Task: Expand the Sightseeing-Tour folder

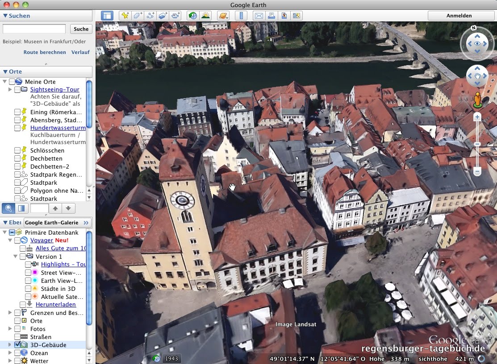Action: tap(10, 90)
